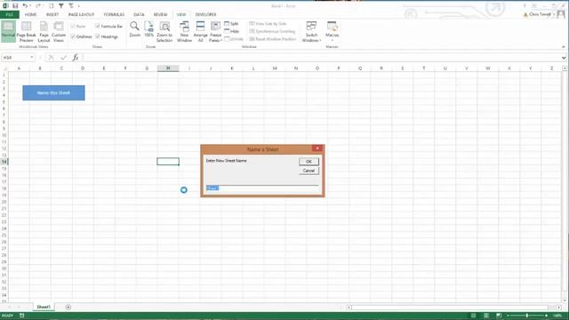Click the horizontal scrollbar right arrow
The image size is (569, 320).
559,308
